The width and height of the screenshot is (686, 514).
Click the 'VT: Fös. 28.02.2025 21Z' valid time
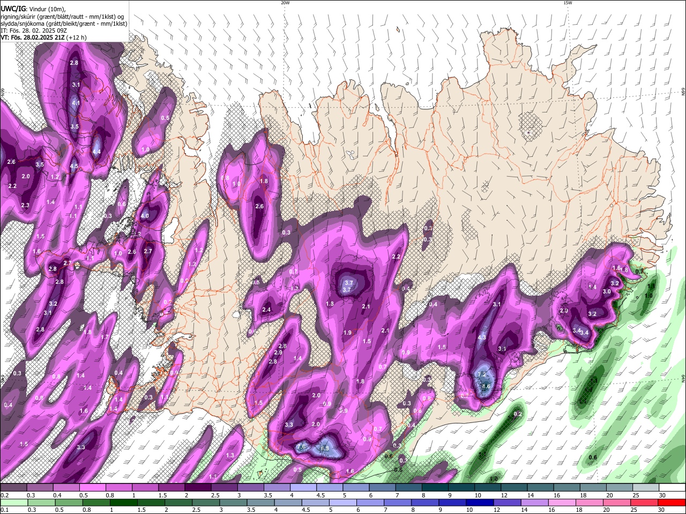[x=33, y=37]
